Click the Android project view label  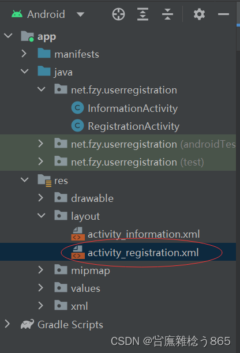click(x=46, y=14)
